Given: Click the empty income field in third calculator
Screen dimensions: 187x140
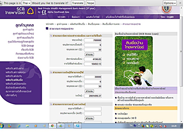Looking at the screenshot, I should 93,109.
